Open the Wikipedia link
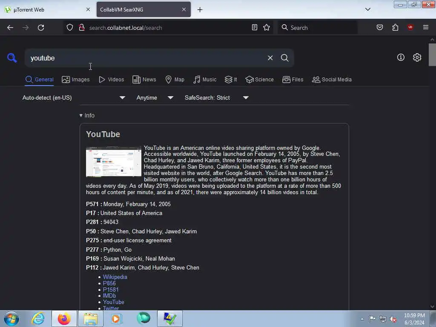Image resolution: width=436 pixels, height=327 pixels. [115, 277]
